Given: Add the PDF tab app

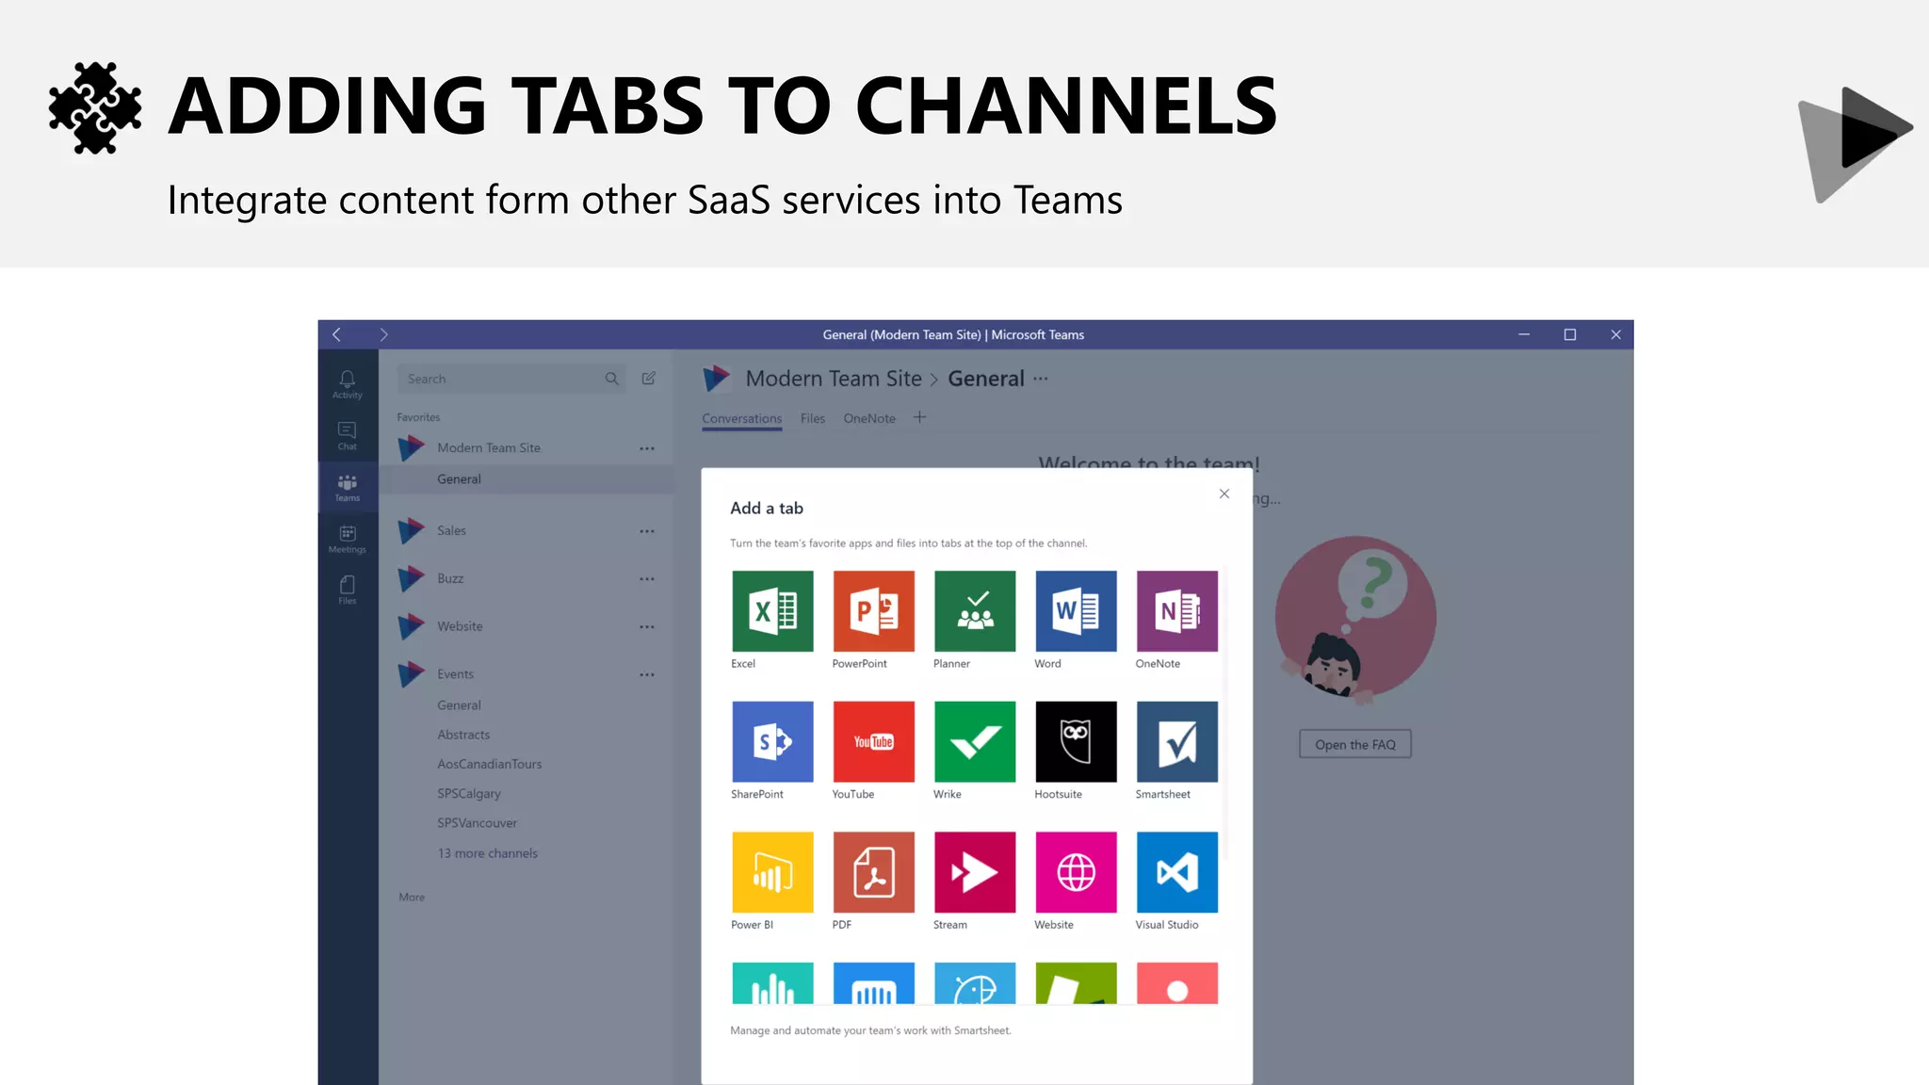Looking at the screenshot, I should coord(873,872).
